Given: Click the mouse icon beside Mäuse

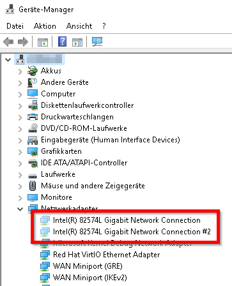Looking at the screenshot, I should pos(33,186).
